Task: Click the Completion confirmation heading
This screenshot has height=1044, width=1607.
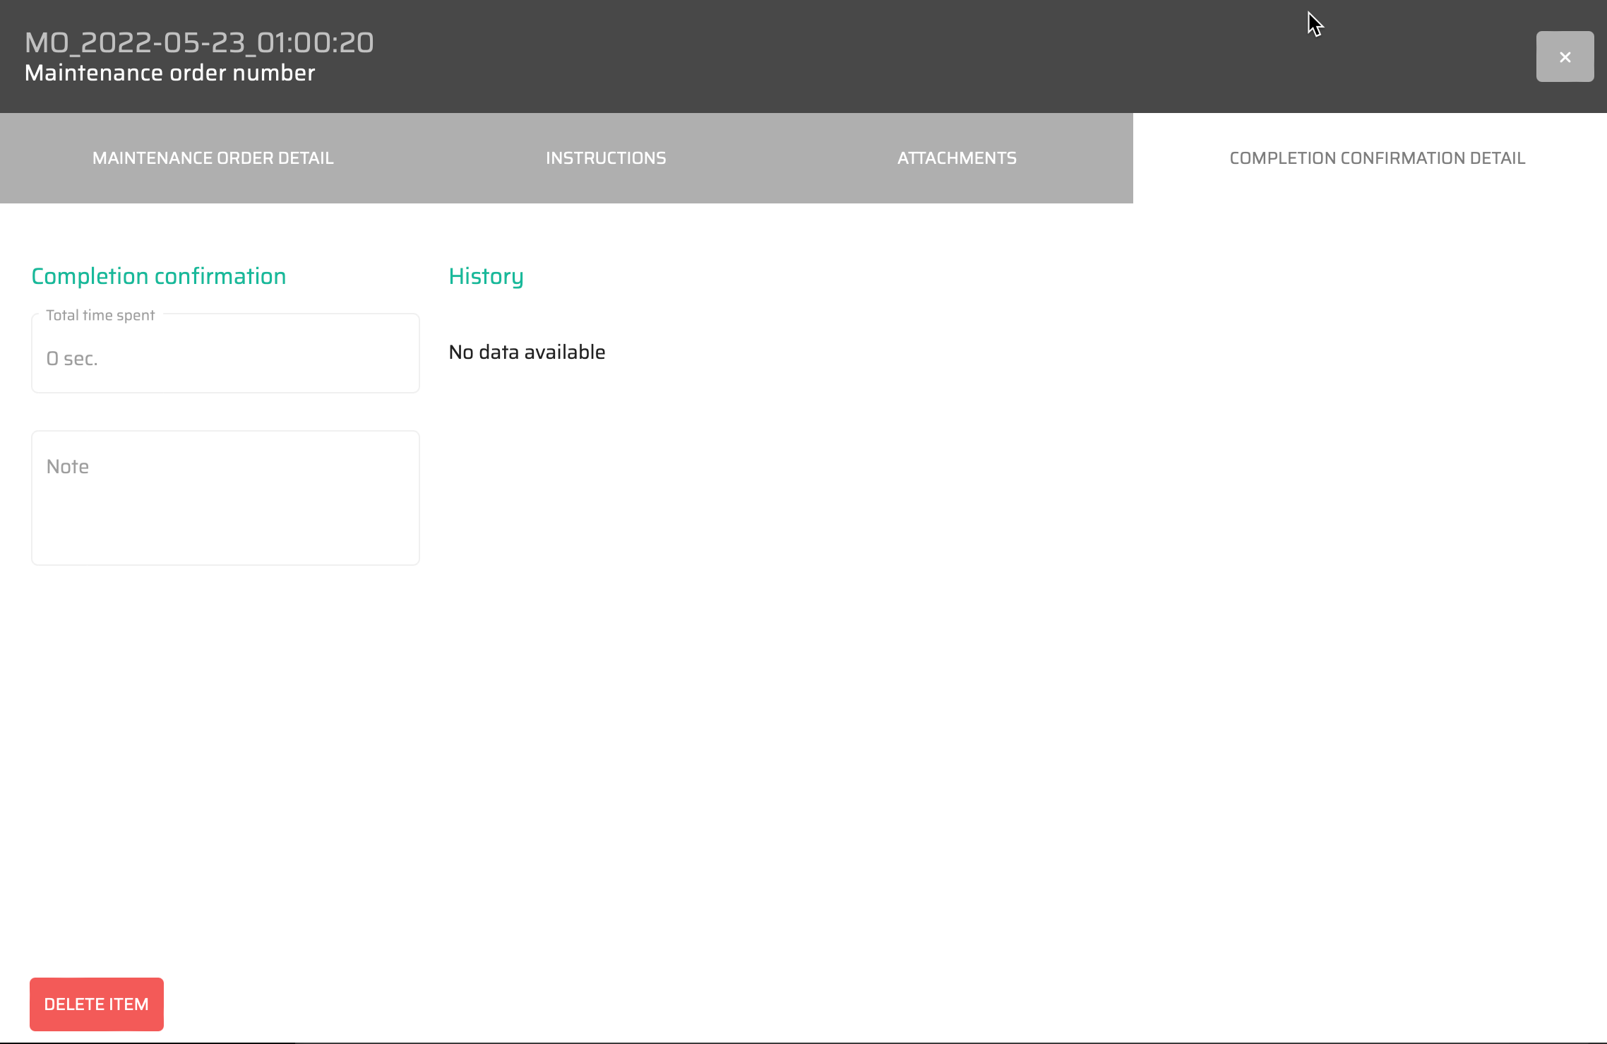Action: [159, 276]
